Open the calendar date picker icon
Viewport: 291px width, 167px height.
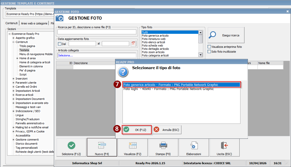pos(133,43)
